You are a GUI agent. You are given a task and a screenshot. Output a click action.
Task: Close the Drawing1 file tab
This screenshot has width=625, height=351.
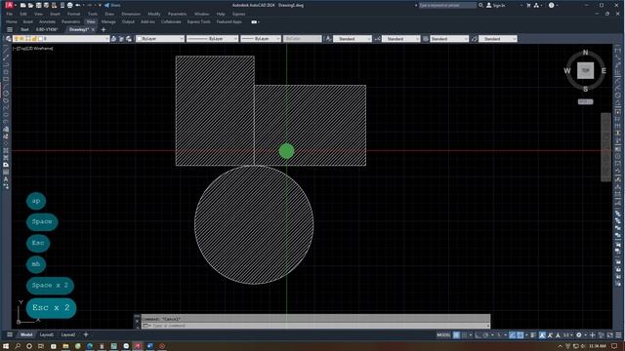coord(94,29)
